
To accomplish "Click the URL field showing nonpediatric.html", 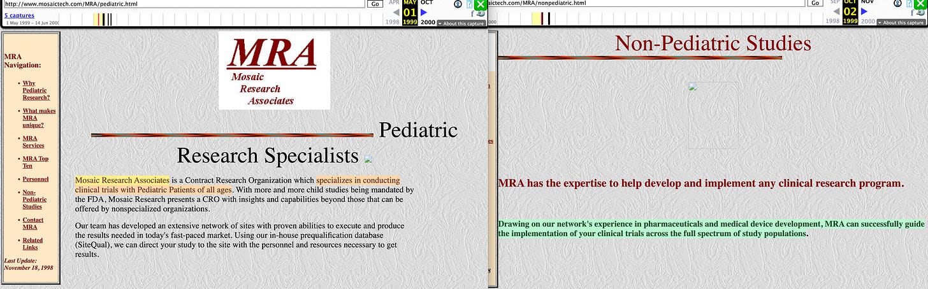I will [646, 4].
